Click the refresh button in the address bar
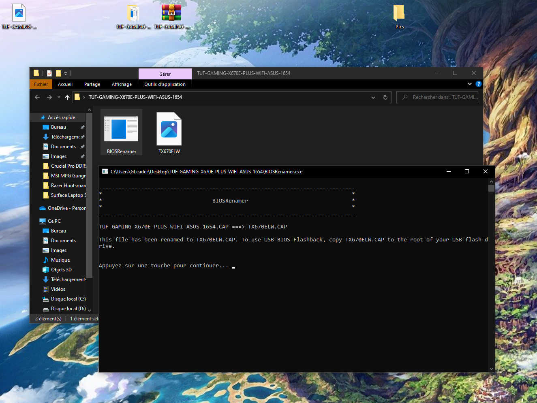The width and height of the screenshot is (537, 403). point(385,97)
